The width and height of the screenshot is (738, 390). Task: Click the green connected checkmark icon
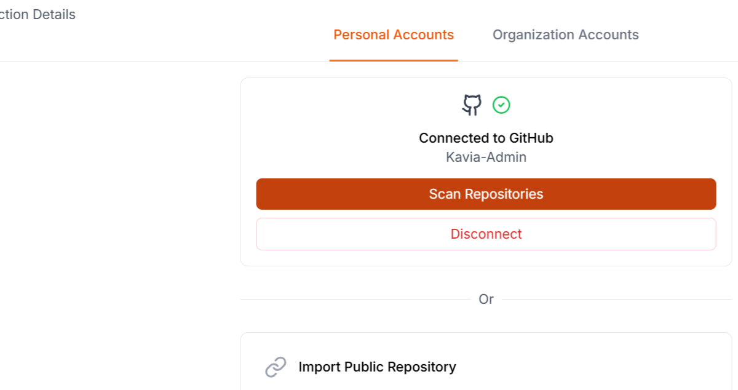pos(501,105)
